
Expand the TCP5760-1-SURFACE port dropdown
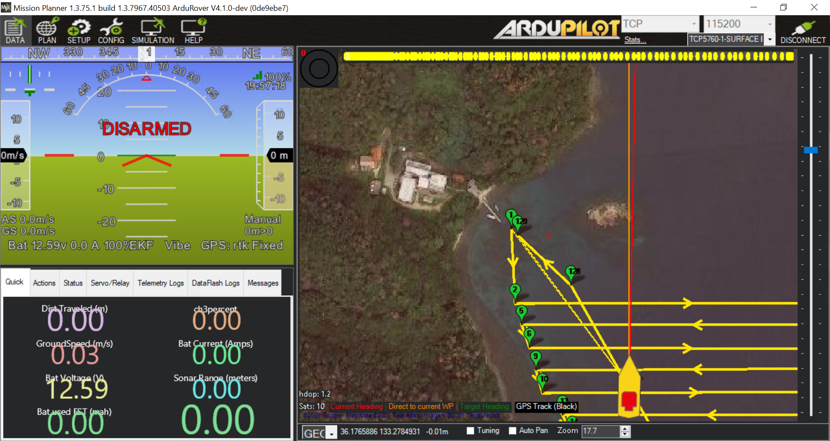click(769, 39)
